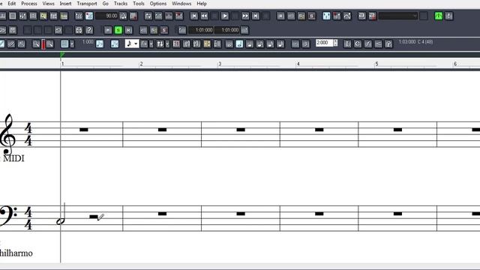Screen dimensions: 480x270
Task: Click the 2.000 value field
Action: (324, 43)
